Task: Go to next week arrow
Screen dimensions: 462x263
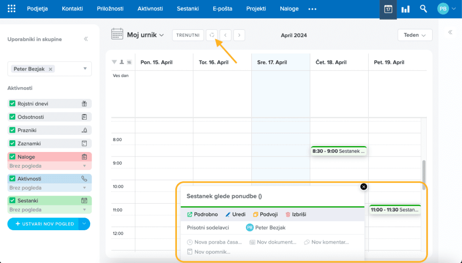Action: point(239,35)
